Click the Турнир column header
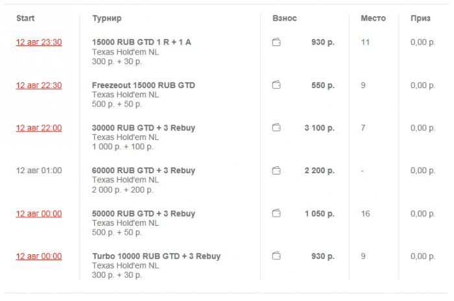454x301 pixels. click(x=107, y=18)
